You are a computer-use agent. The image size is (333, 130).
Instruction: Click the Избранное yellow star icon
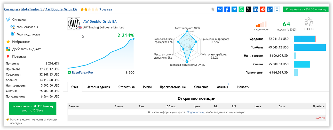8,42
